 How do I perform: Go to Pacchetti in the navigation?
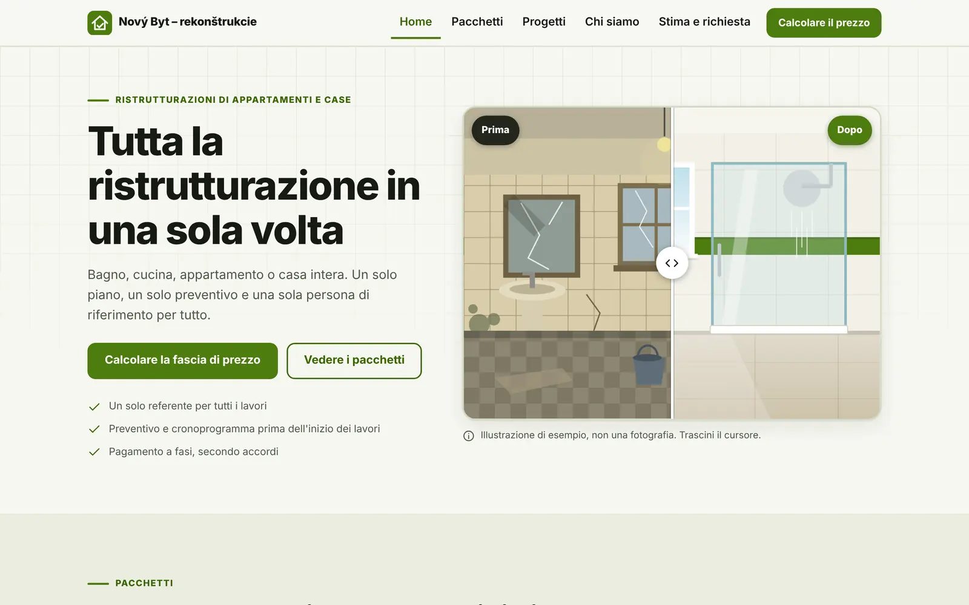click(477, 22)
